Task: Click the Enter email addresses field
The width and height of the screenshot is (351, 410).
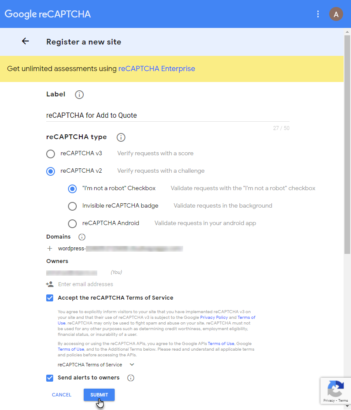Action: point(85,284)
